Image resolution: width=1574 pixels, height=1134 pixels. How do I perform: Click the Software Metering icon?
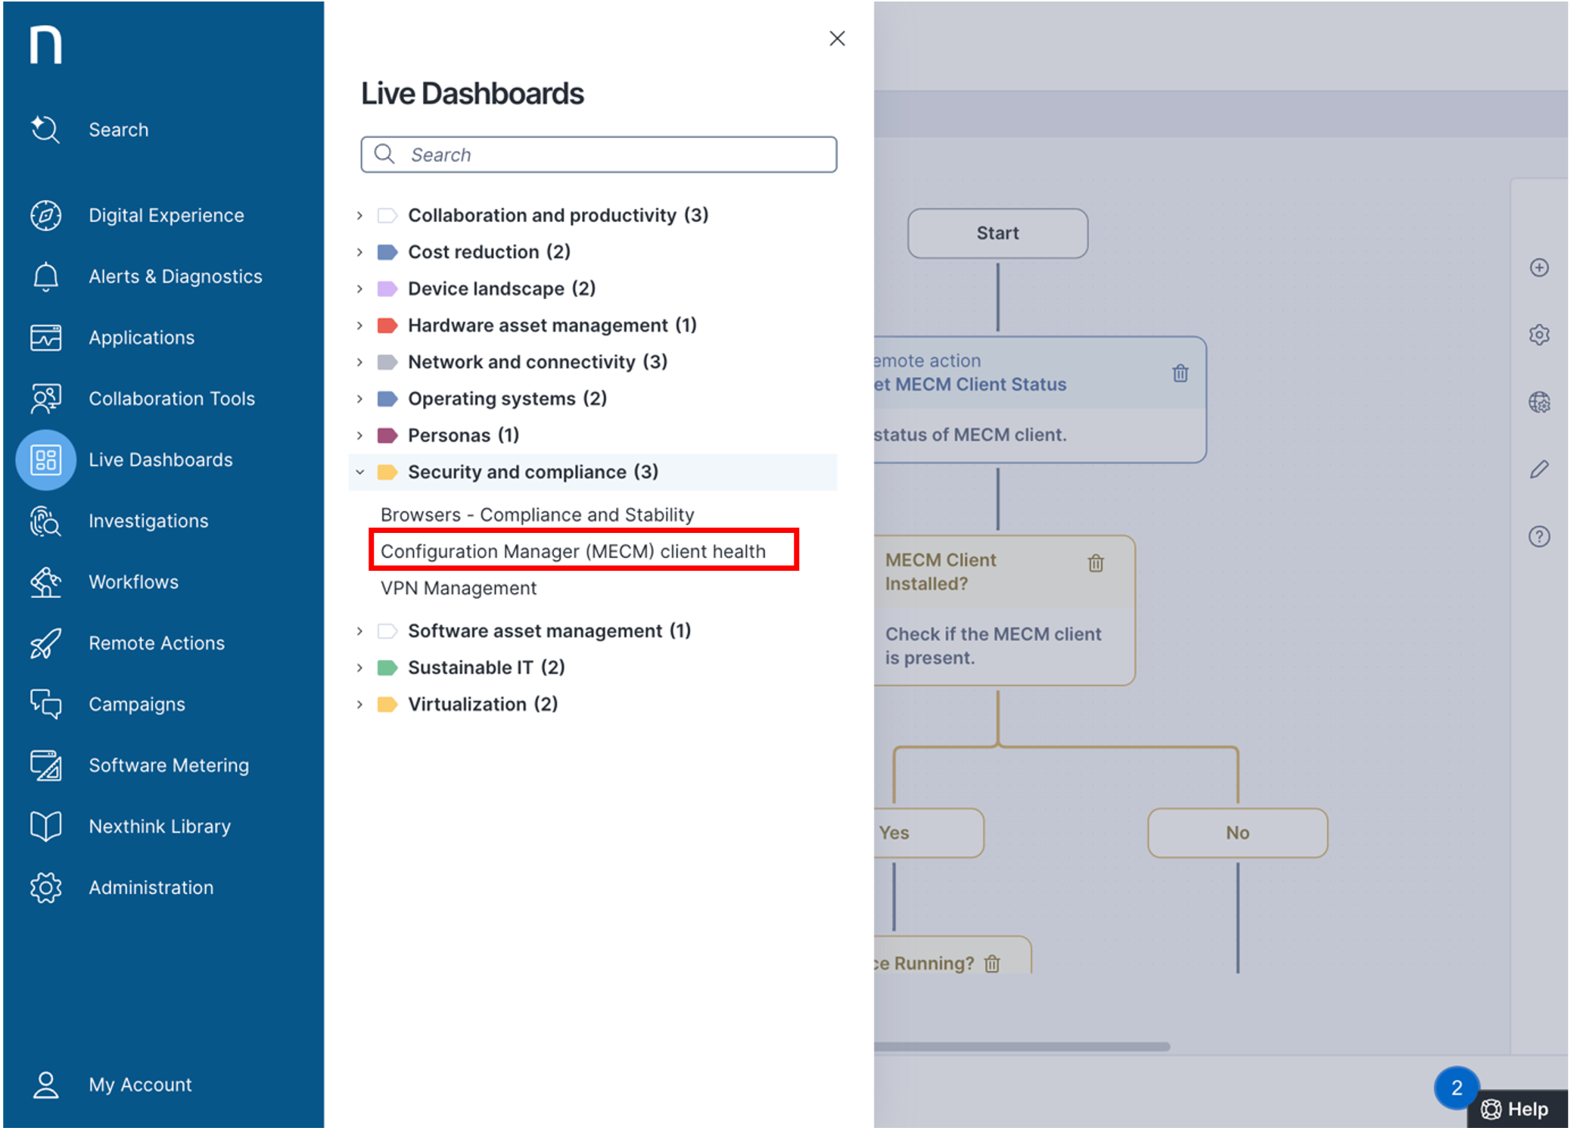(45, 765)
